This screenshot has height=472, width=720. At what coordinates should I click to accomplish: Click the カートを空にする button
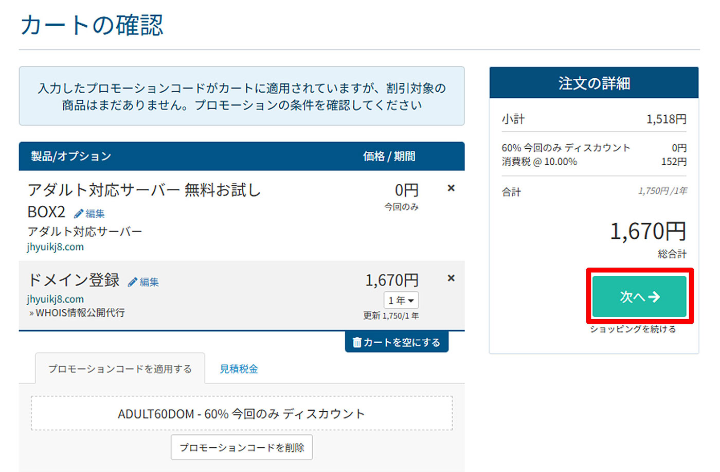pyautogui.click(x=397, y=342)
